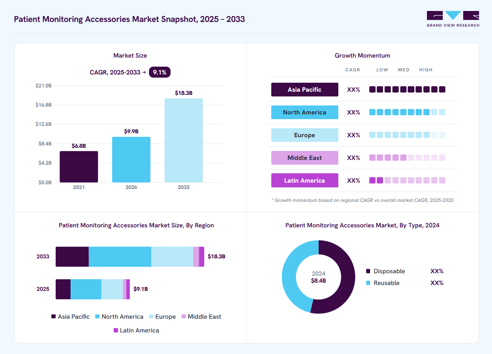Click the North America legend swatch
This screenshot has height=354, width=492.
97,316
